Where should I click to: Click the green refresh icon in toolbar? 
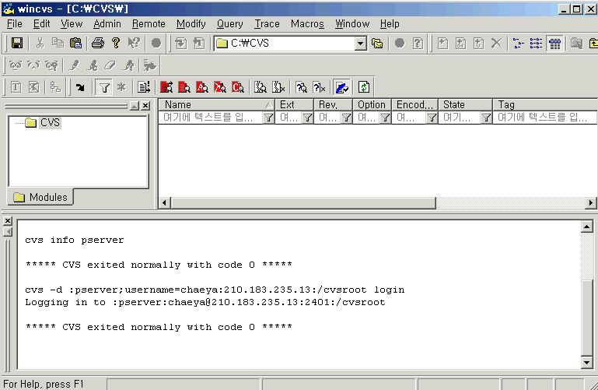coord(363,87)
